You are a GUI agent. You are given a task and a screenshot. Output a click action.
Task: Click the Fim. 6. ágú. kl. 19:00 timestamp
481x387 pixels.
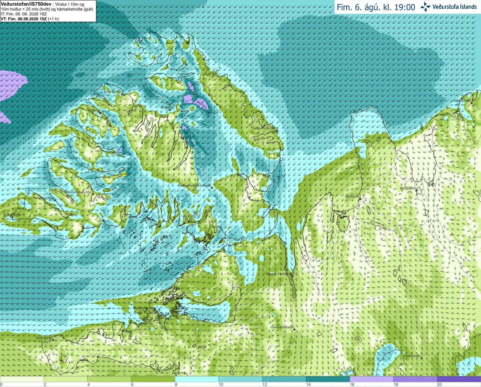point(376,7)
